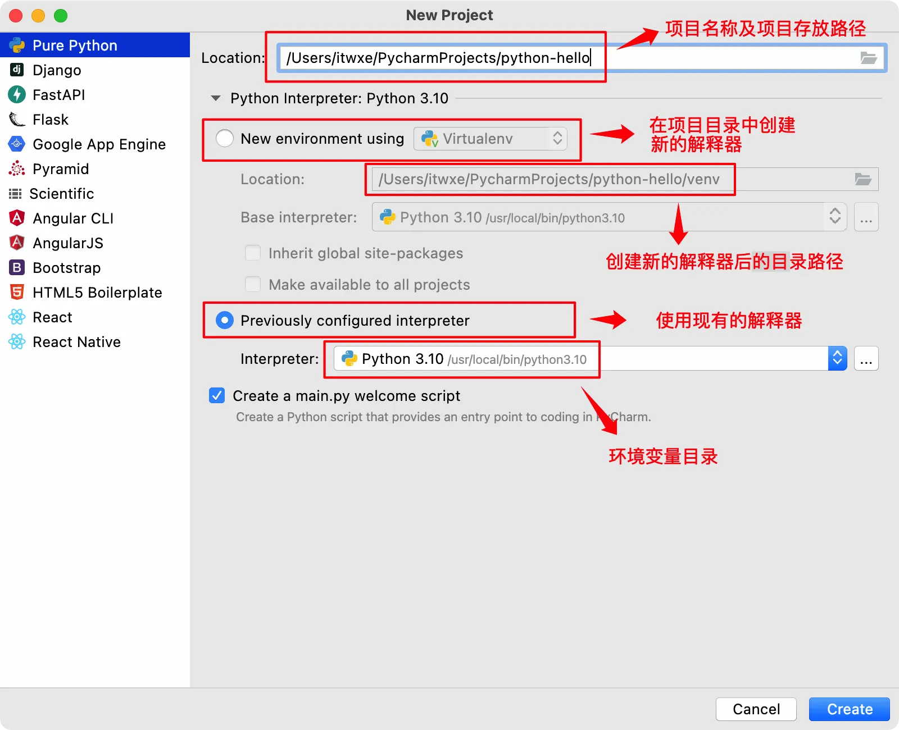This screenshot has height=730, width=899.
Task: Click ellipsis button beside Interpreter dropdown
Action: tap(866, 358)
